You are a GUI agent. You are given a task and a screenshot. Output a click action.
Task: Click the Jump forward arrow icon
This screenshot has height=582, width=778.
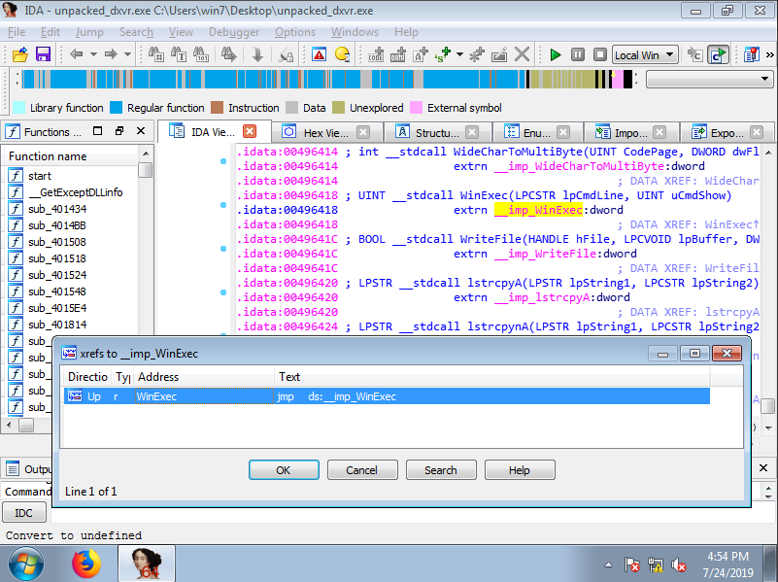[x=111, y=54]
